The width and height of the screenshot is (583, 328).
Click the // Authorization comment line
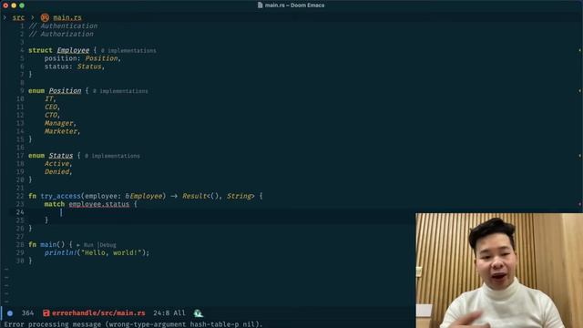(x=61, y=35)
